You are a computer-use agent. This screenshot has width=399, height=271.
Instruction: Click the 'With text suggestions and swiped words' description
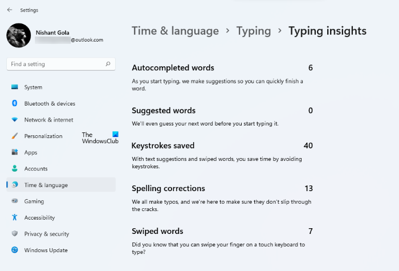(217, 163)
